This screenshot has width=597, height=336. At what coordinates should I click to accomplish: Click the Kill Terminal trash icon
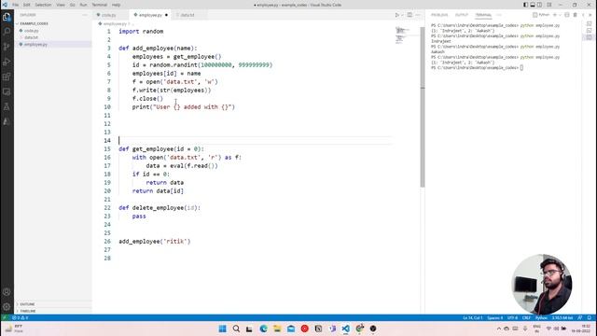tap(575, 15)
